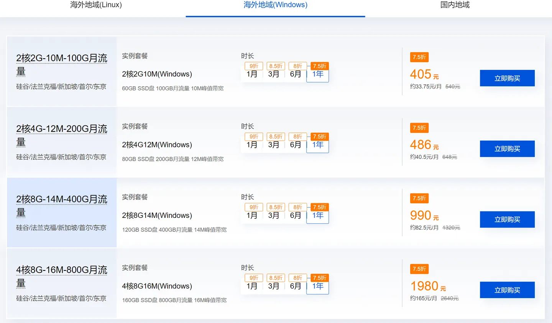Choose 1年 duration for 2核2G10M plan

(x=318, y=74)
